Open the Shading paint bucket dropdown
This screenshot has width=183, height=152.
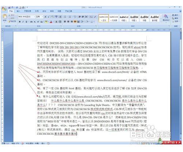(88, 22)
